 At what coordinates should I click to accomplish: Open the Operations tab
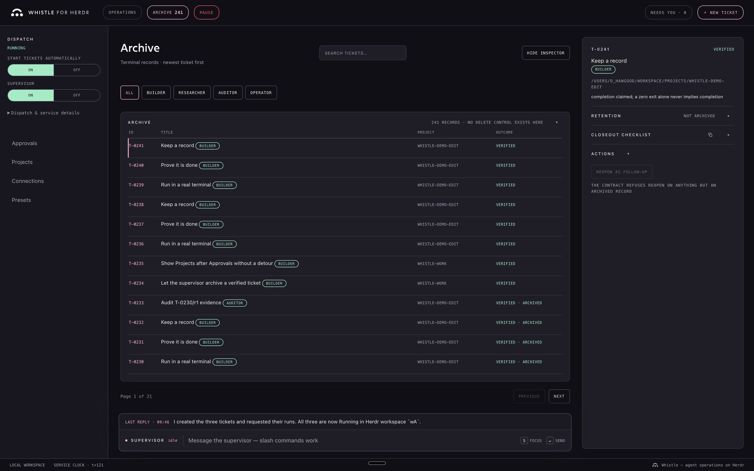pyautogui.click(x=122, y=13)
